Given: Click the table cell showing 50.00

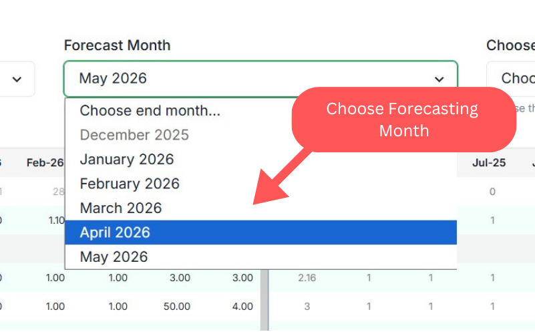Looking at the screenshot, I should 178,307.
